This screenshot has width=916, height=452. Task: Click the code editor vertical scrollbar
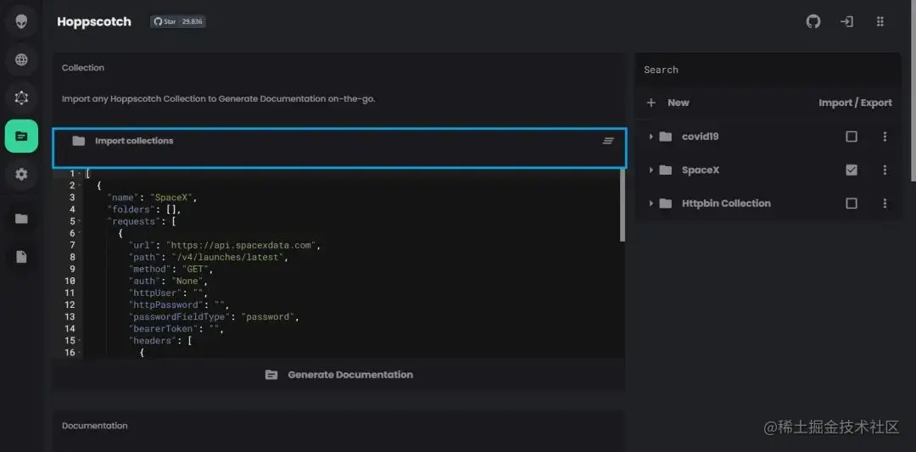click(x=623, y=205)
